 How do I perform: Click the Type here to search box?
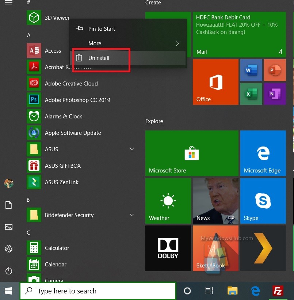98,291
